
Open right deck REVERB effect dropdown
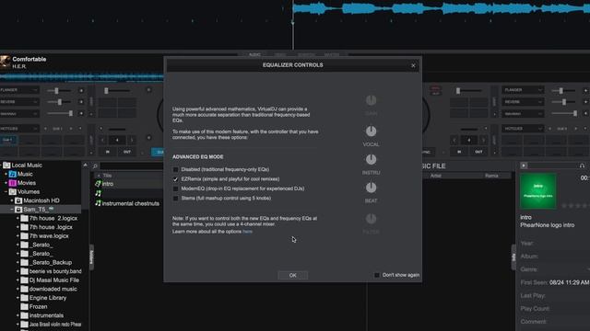coord(523,102)
